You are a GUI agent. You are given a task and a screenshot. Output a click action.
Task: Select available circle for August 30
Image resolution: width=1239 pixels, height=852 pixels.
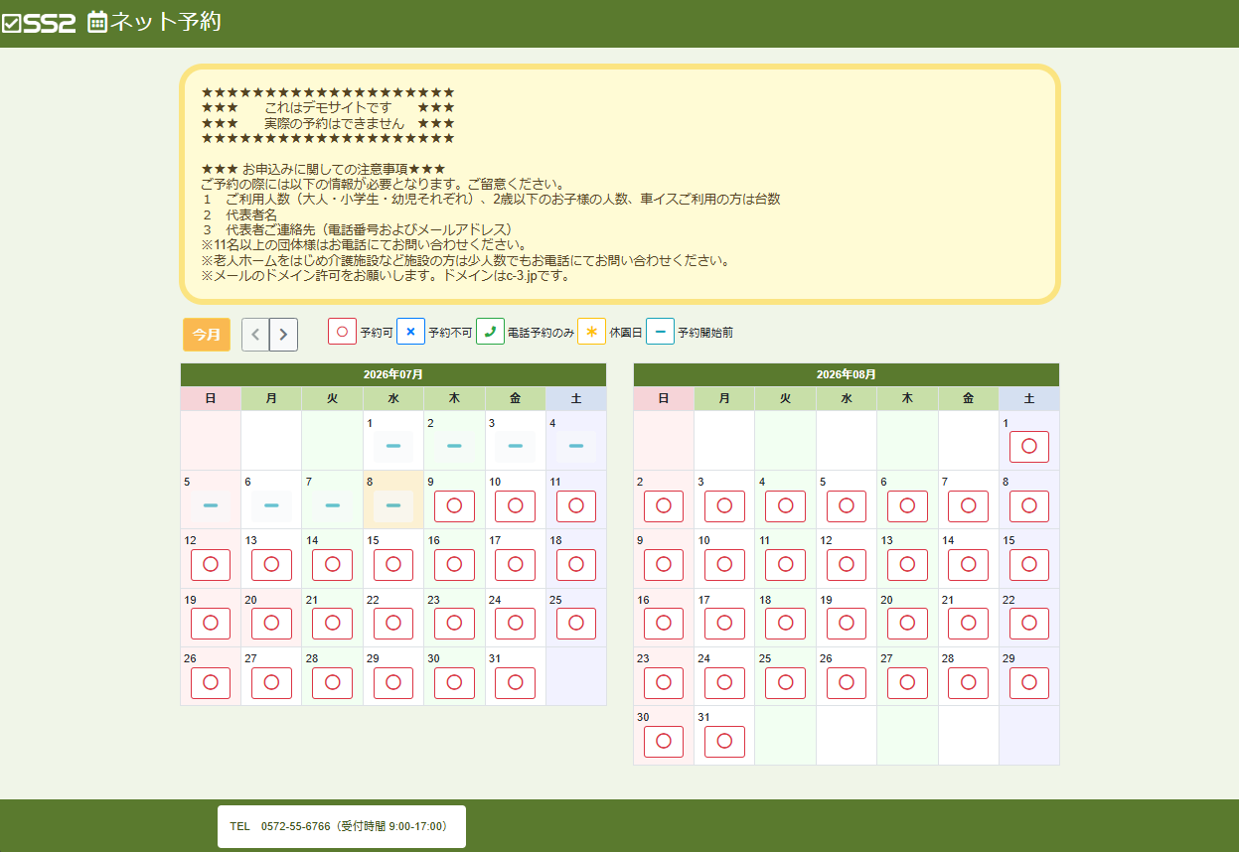tap(664, 741)
